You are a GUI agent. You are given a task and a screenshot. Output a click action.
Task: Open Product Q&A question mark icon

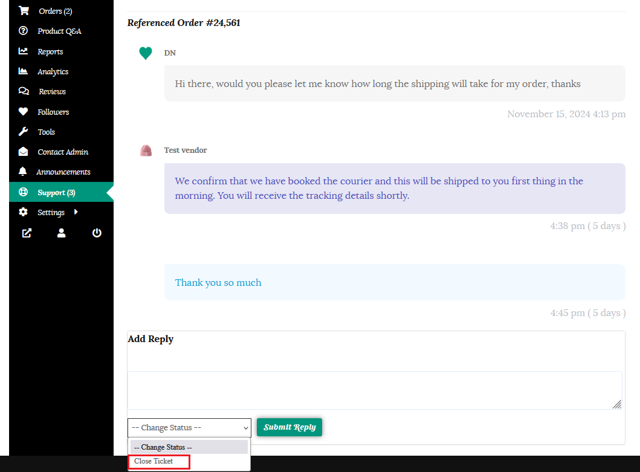click(24, 31)
